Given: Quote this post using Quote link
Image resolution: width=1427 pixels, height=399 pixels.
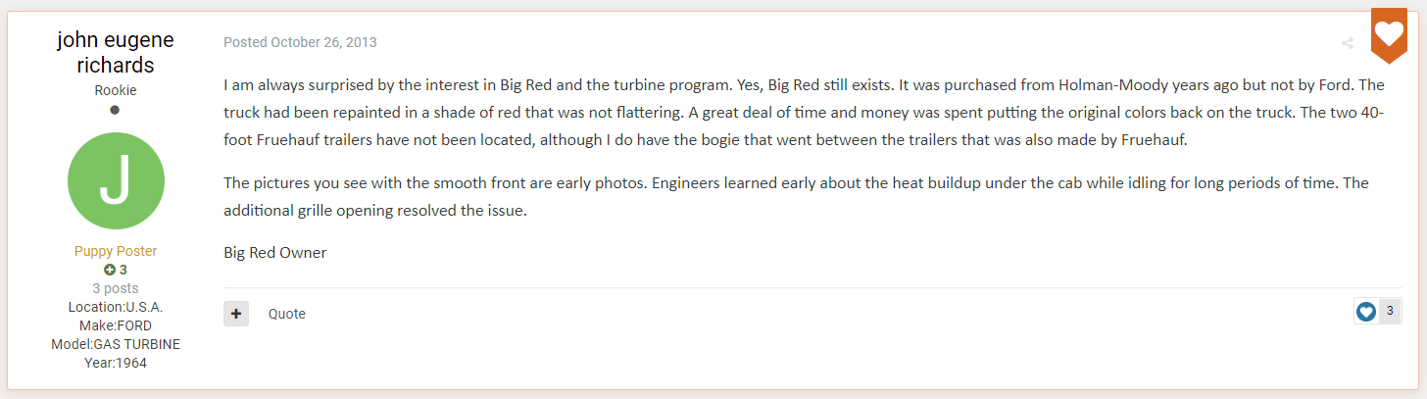Looking at the screenshot, I should tap(287, 314).
